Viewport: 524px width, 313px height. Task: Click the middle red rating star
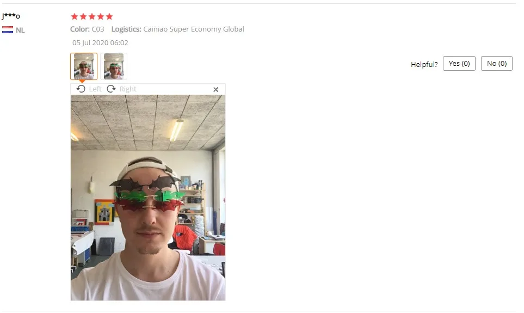tap(92, 16)
